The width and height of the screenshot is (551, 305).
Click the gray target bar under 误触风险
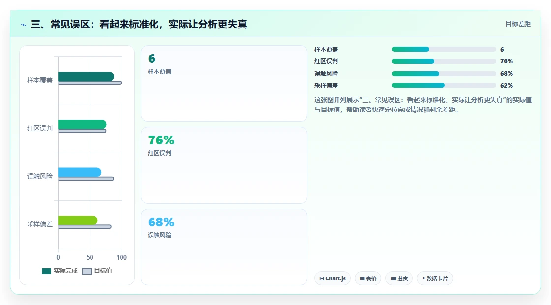pyautogui.click(x=86, y=179)
